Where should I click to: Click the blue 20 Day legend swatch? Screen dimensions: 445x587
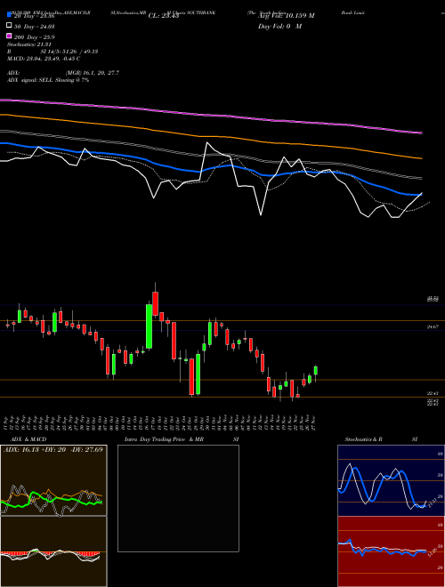pyautogui.click(x=10, y=15)
